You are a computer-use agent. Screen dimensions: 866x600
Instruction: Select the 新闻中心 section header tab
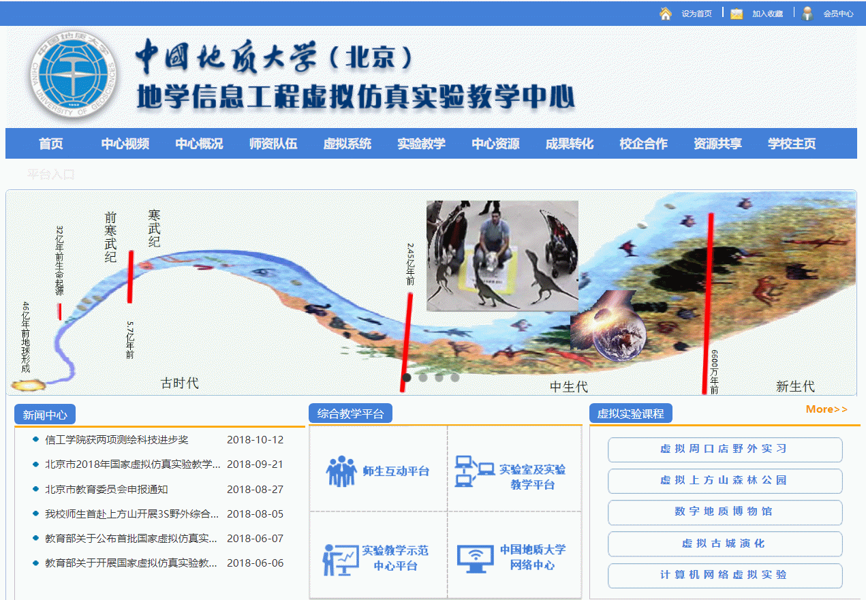[x=45, y=415]
